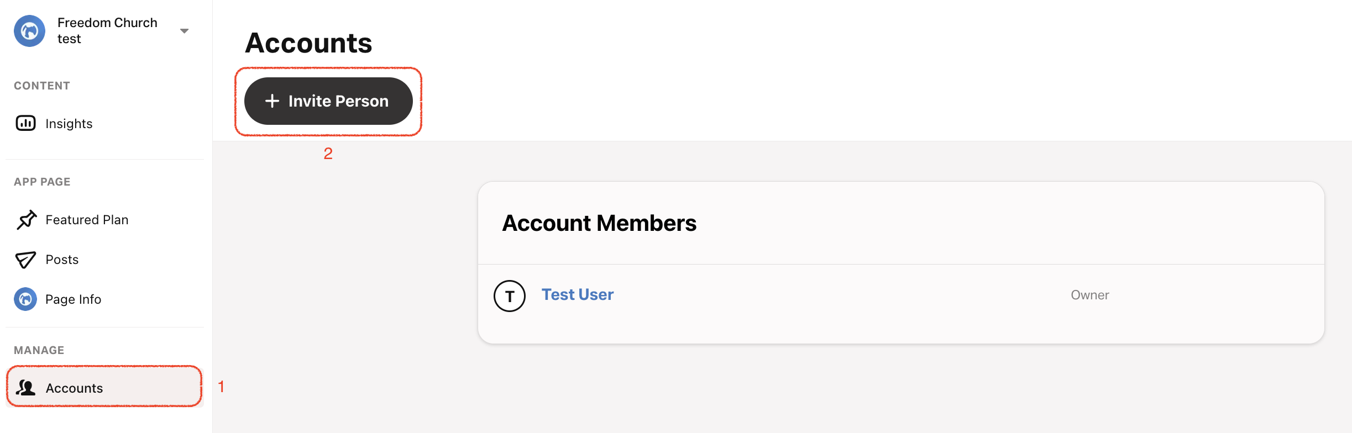Select Accounts under Manage
This screenshot has width=1352, height=433.
click(x=104, y=387)
